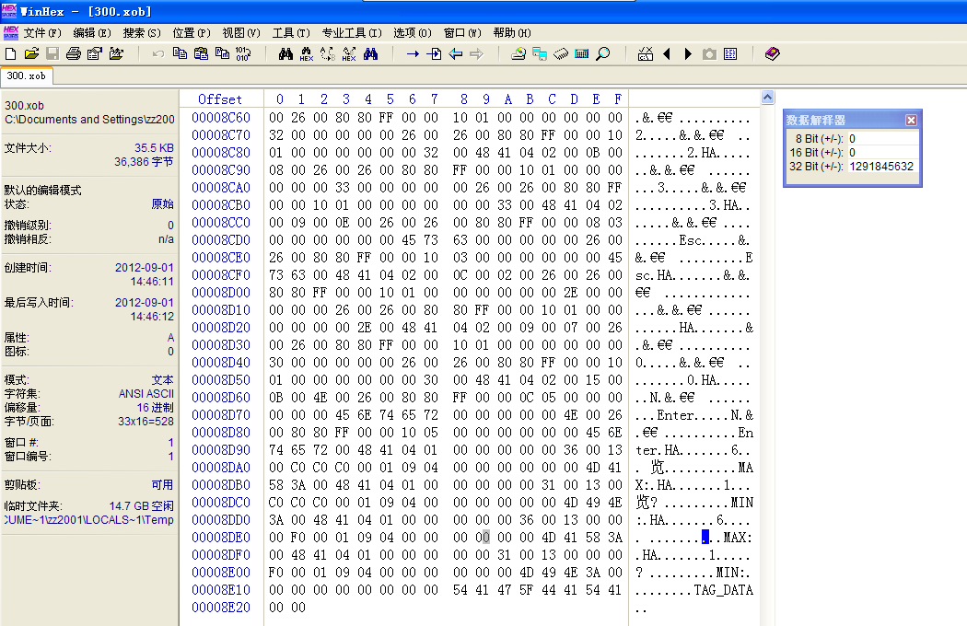Click the magnifying glass analysis icon
The height and width of the screenshot is (626, 967).
pyautogui.click(x=603, y=54)
